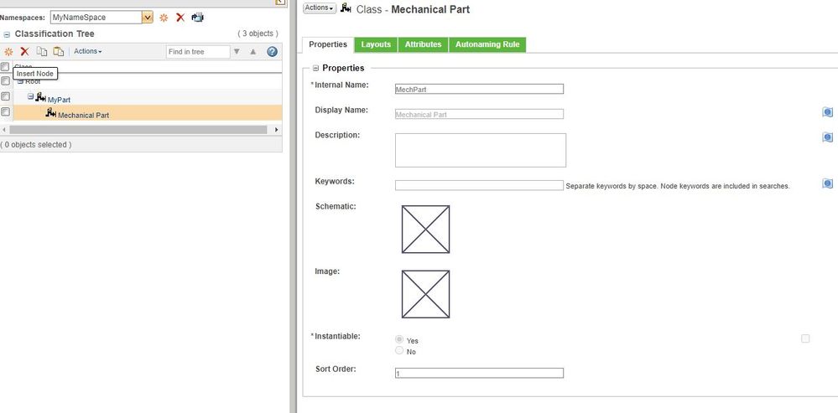Click the export icon next to Namespaces
This screenshot has height=413, width=838.
click(x=197, y=17)
